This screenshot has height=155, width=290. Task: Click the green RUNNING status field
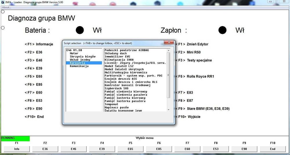click(15, 138)
